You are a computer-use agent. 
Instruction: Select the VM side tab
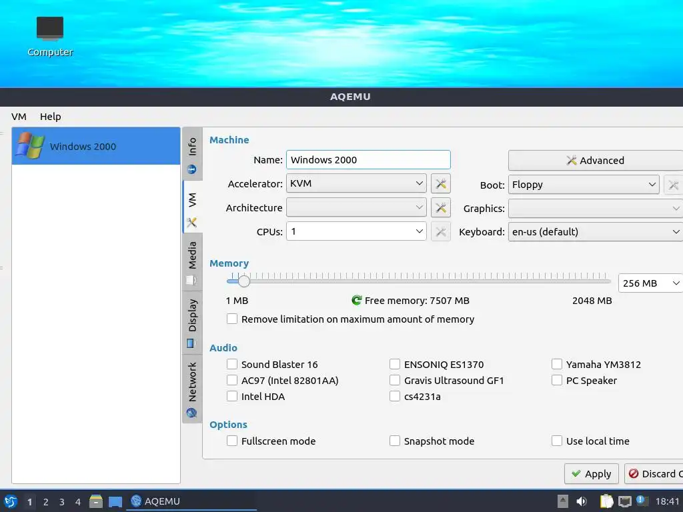[192, 207]
